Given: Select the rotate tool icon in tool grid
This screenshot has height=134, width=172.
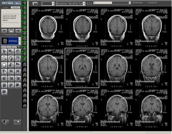Looking at the screenshot, I should [x=18, y=51].
